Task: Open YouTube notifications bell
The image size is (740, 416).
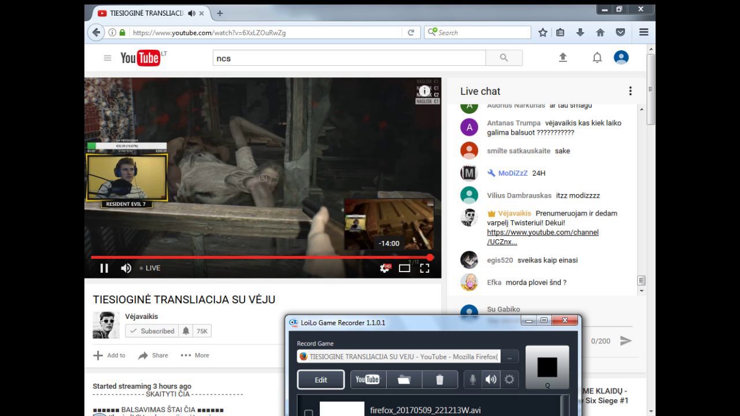Action: tap(597, 58)
